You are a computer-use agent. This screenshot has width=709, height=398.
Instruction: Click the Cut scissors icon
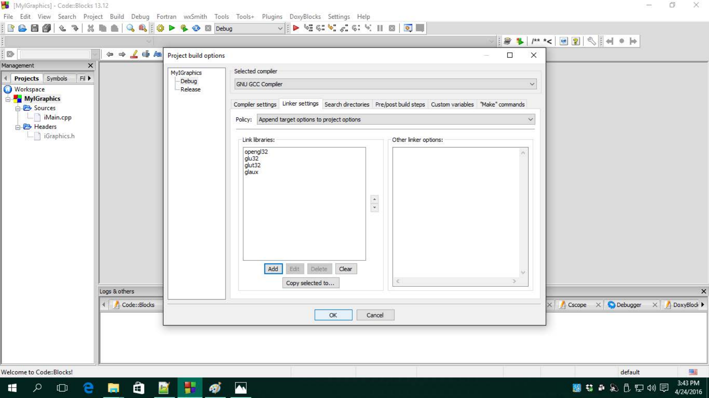point(91,28)
